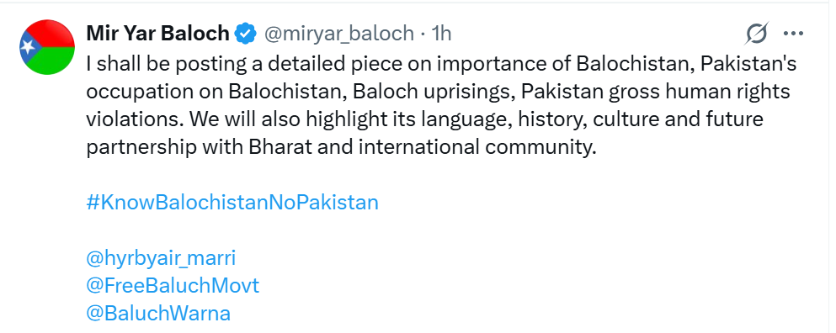Open the @miryar_baloch handle link
The width and height of the screenshot is (836, 333).
click(339, 34)
